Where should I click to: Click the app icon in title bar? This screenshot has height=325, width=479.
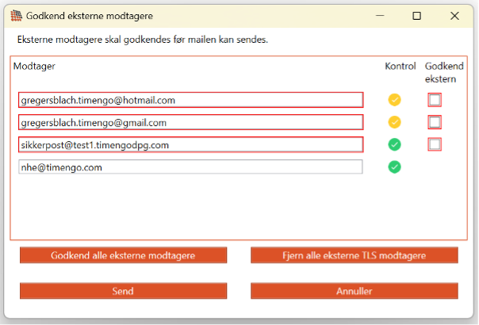coord(16,15)
